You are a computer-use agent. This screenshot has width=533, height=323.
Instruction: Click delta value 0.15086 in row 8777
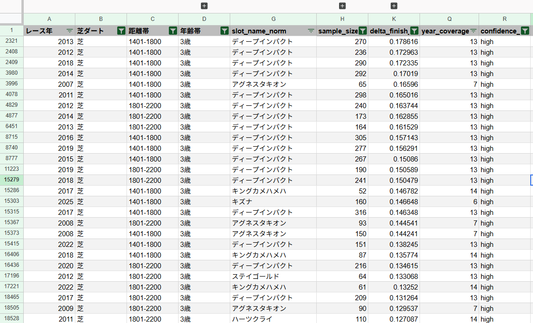(x=394, y=159)
